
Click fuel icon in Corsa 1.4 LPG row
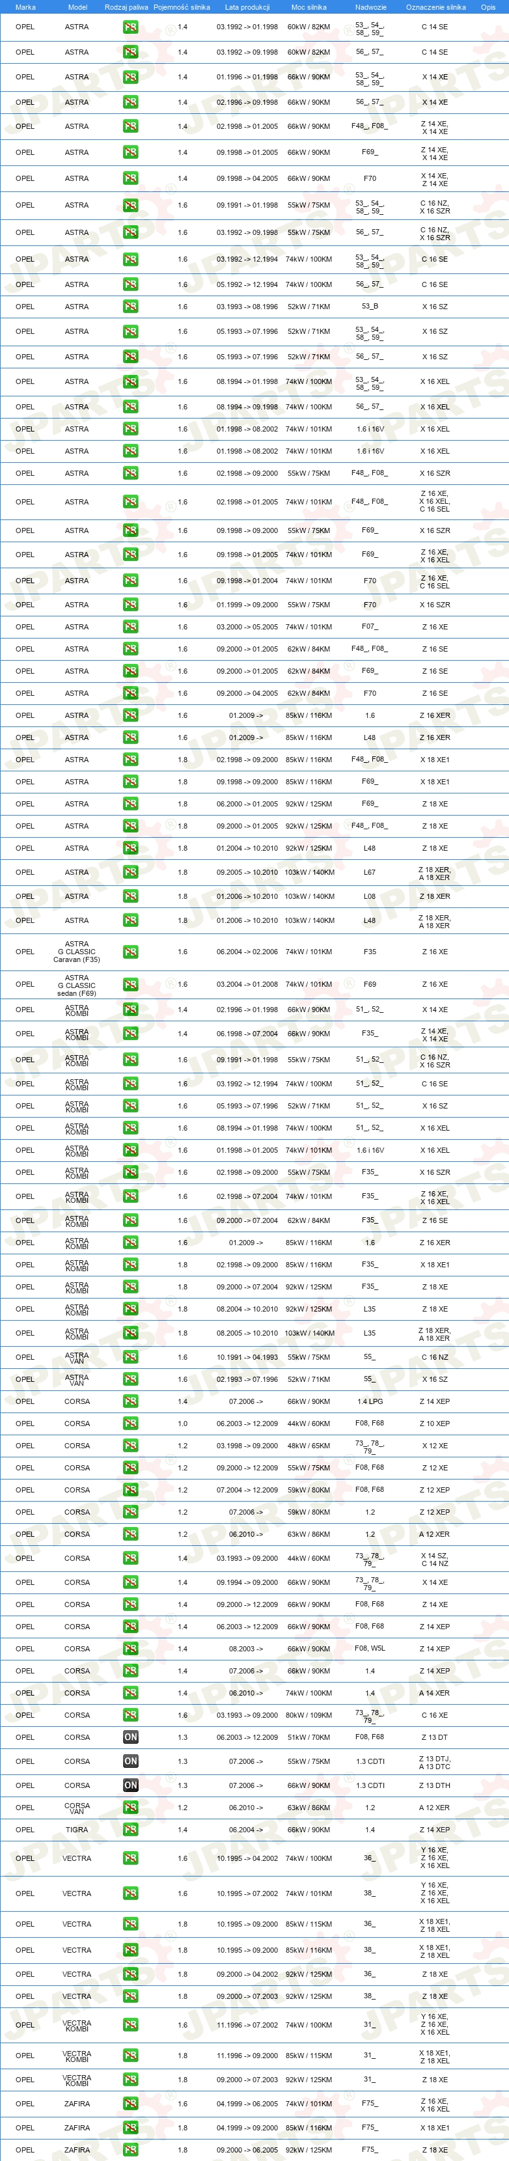131,1401
